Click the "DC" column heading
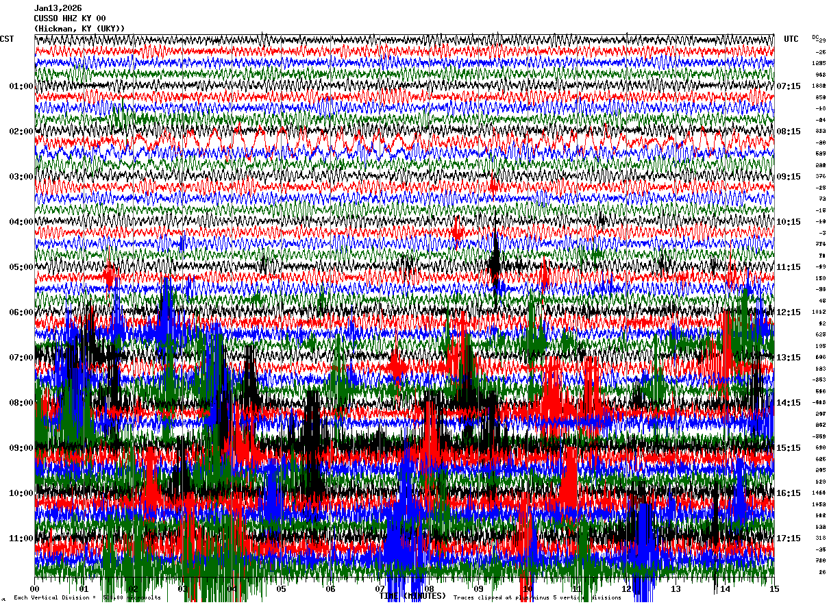Screen dimensions: 829x607 coord(815,37)
